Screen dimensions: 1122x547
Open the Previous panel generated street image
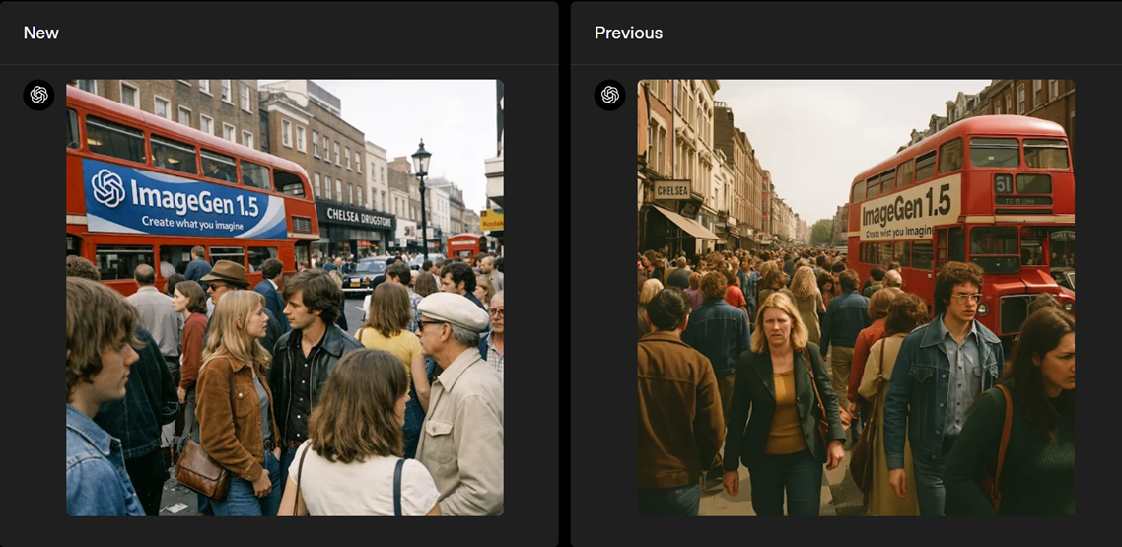pyautogui.click(x=856, y=298)
